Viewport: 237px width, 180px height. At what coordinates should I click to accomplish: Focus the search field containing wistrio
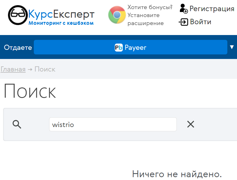click(113, 124)
